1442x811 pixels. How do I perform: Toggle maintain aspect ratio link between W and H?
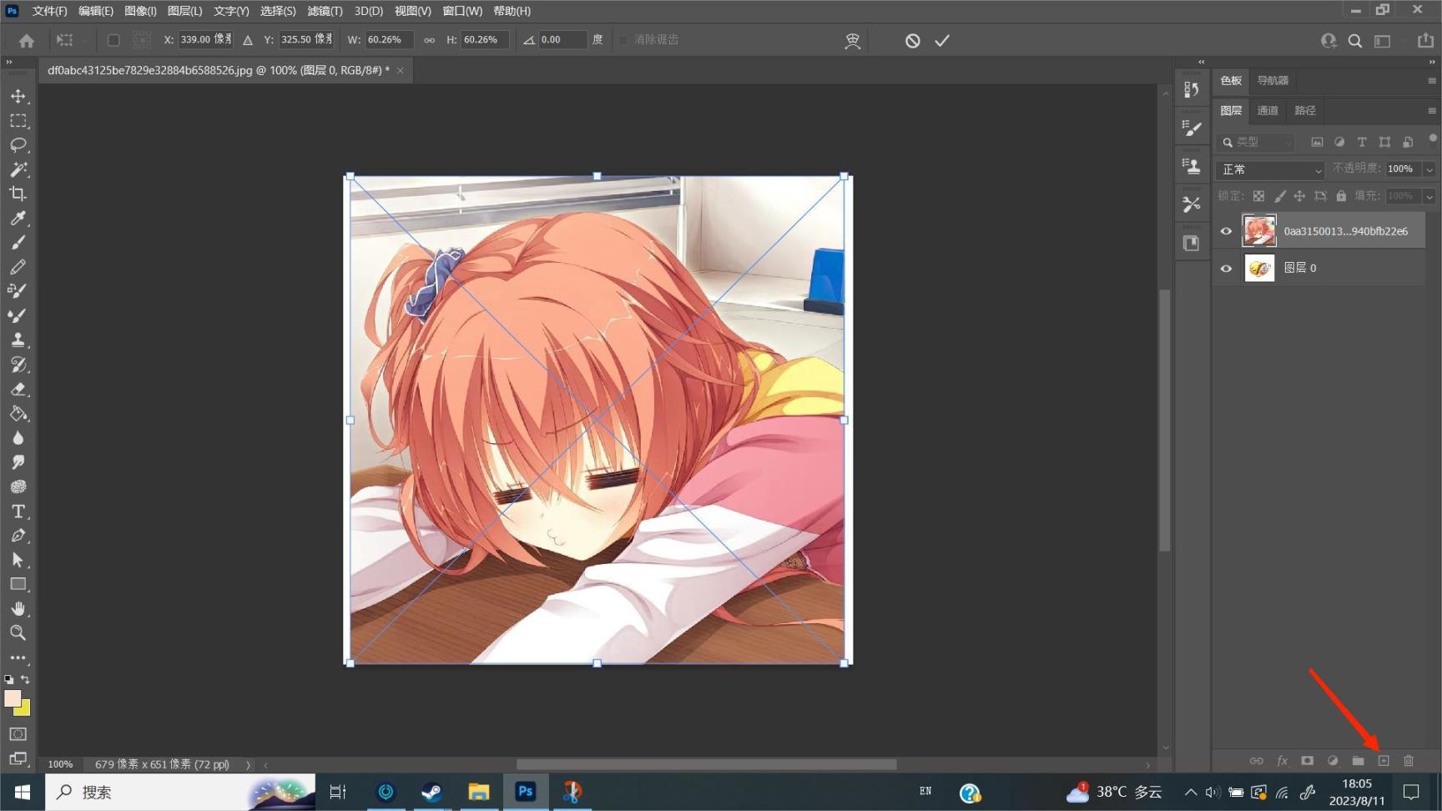[429, 40]
